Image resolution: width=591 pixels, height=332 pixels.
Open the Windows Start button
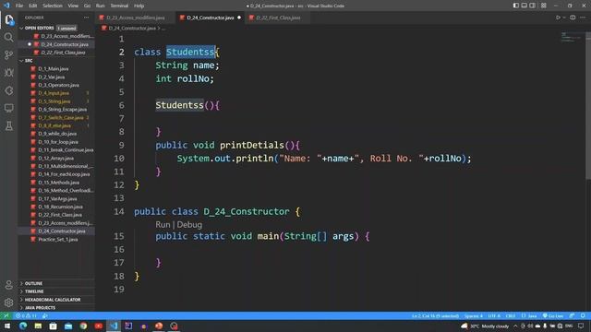pyautogui.click(x=7, y=326)
